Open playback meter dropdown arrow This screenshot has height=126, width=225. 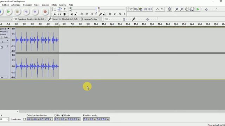(x=75, y=14)
